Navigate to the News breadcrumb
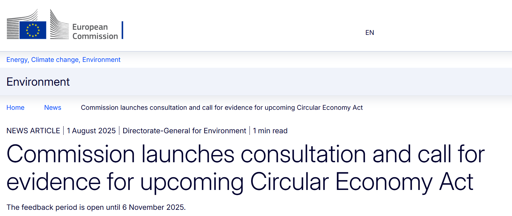Screen dimensions: 512x216 point(53,108)
